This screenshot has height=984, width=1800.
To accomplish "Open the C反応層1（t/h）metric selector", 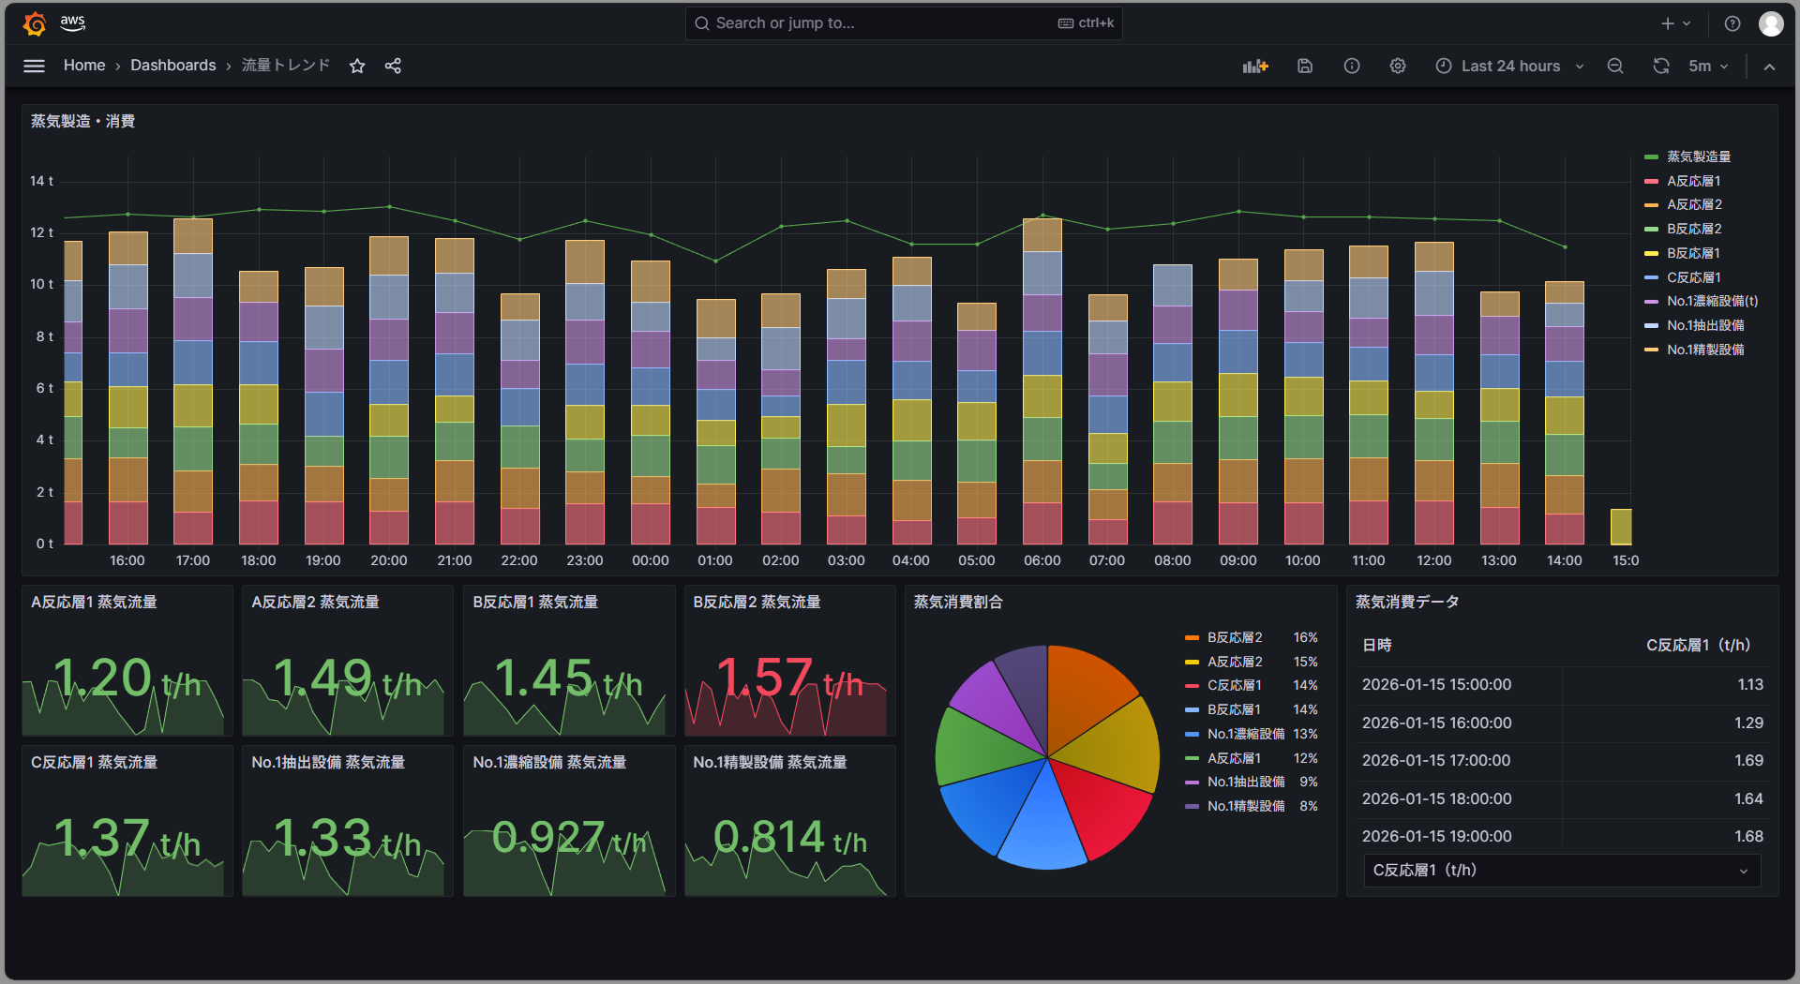I will click(x=1561, y=871).
